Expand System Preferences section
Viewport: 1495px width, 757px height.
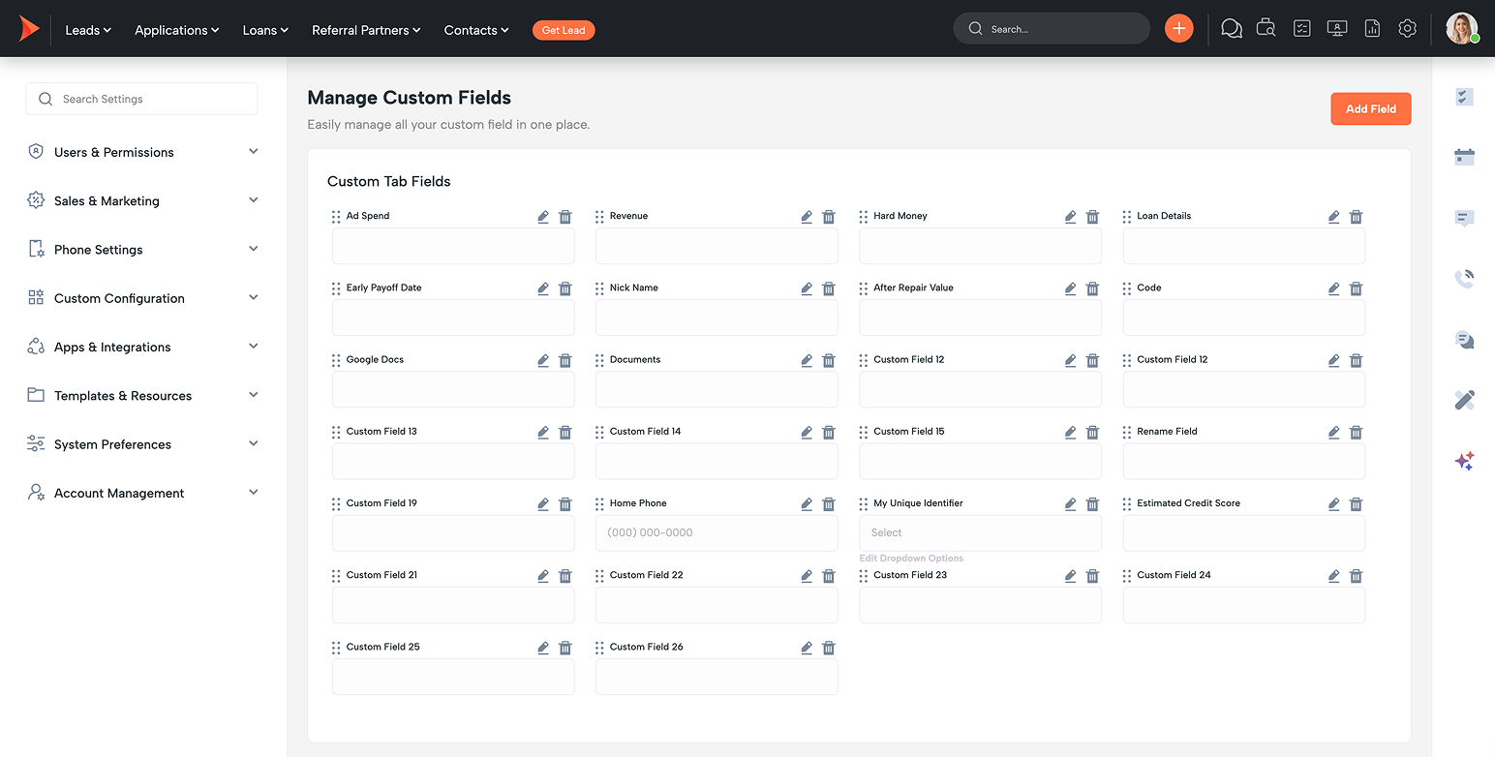click(143, 444)
